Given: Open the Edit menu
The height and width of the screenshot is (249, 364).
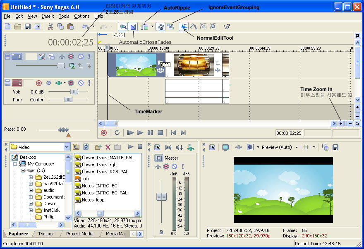Looking at the screenshot, I should point(19,16).
